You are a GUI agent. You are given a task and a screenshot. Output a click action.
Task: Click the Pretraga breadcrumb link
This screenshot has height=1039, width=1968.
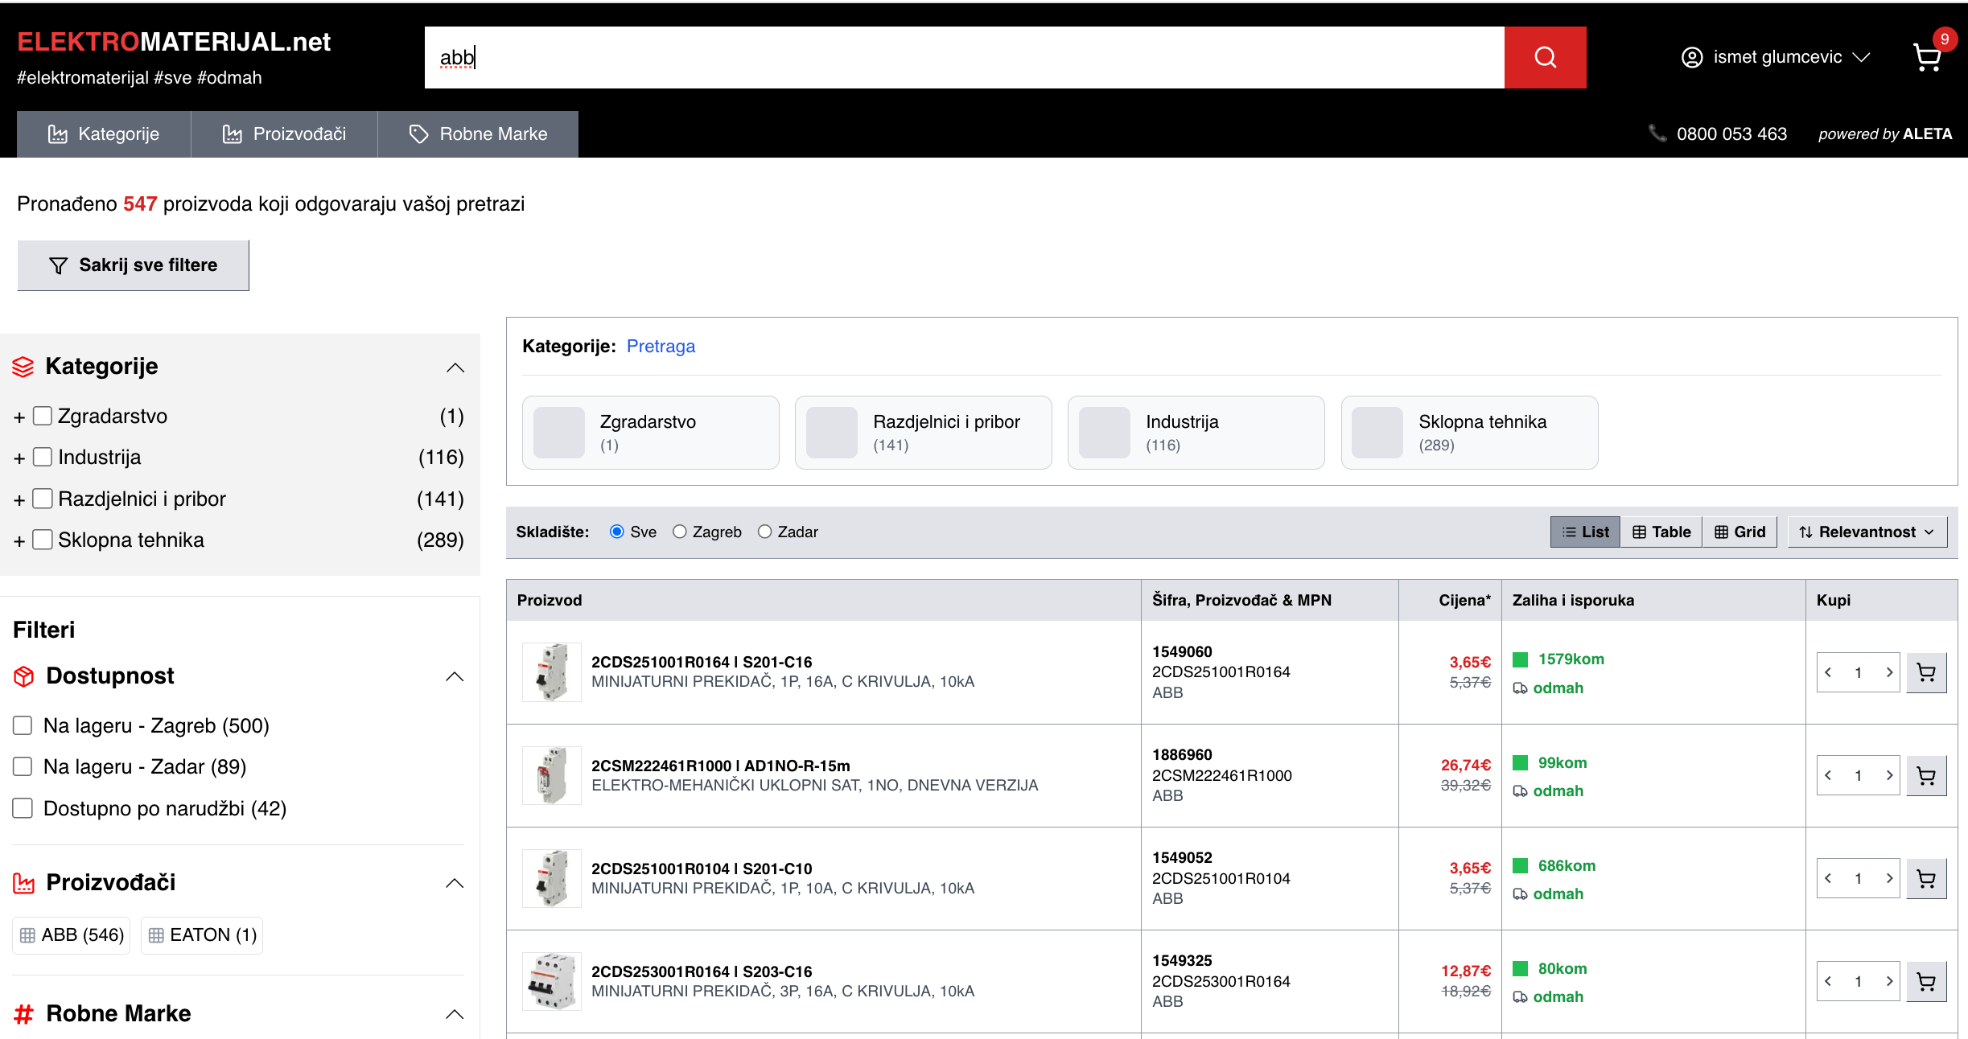(661, 346)
